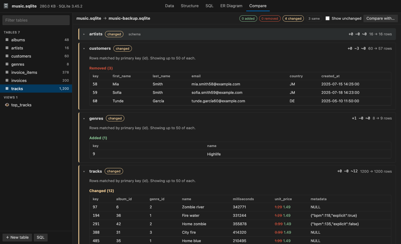Toggle the 3 same filter pill
This screenshot has width=401, height=244.
(x=314, y=18)
